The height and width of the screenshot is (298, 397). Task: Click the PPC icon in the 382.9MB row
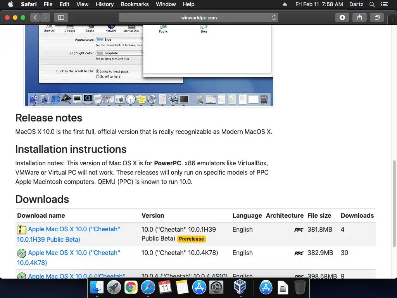point(299,253)
